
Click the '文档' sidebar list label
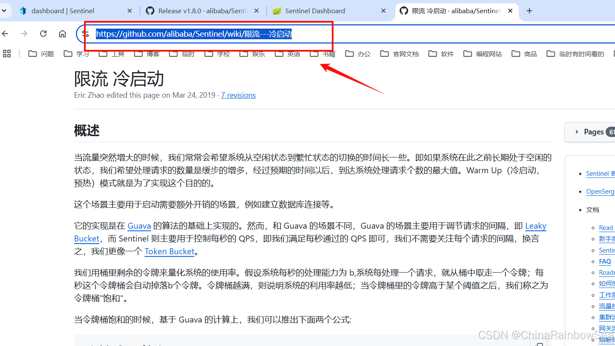click(593, 209)
